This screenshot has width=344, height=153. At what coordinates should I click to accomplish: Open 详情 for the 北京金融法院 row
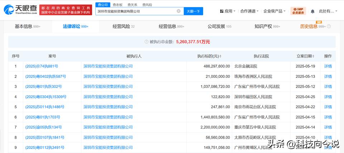328,66
